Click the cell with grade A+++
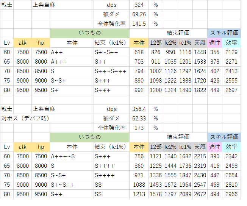Image resolution: width=247 pixels, height=206 pixels. (x=72, y=62)
